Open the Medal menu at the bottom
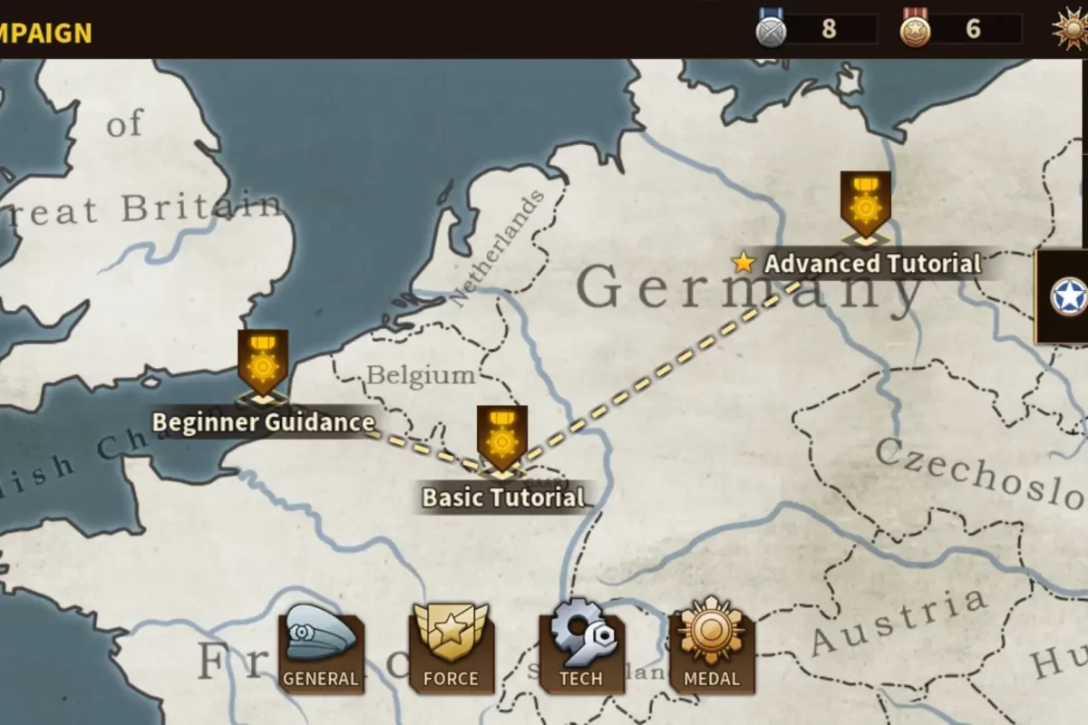The image size is (1088, 725). [712, 646]
